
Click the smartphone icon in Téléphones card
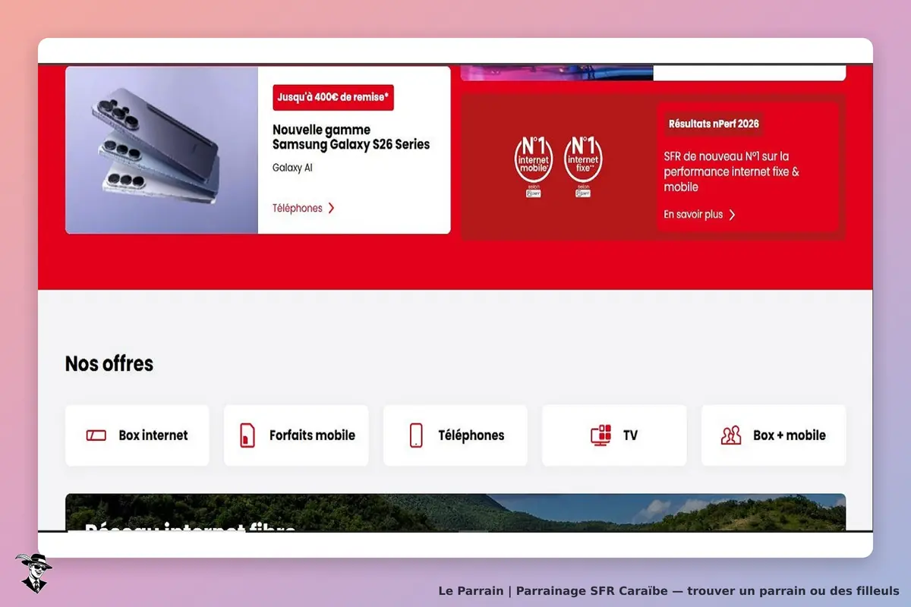pos(416,436)
